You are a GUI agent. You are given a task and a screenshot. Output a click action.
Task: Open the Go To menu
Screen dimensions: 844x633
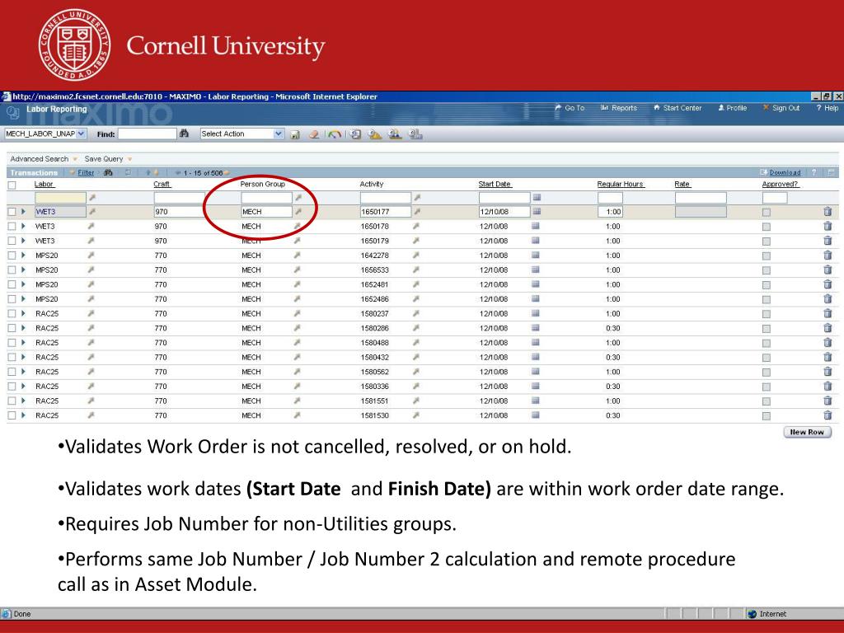pyautogui.click(x=570, y=108)
